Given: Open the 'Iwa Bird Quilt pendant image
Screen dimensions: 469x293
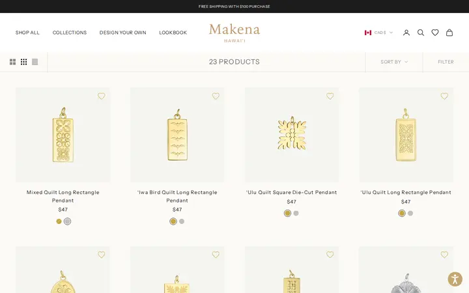Looking at the screenshot, I should tap(177, 135).
